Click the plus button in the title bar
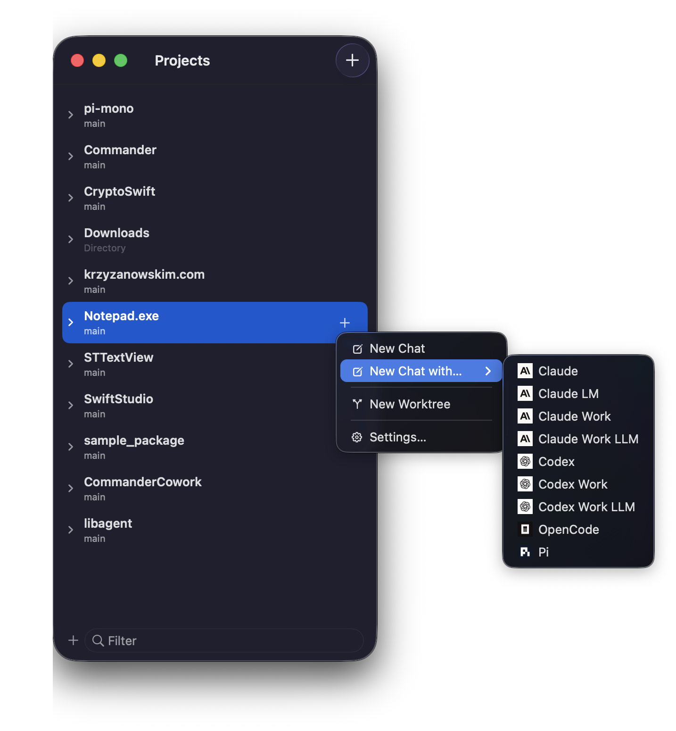The height and width of the screenshot is (731, 676). coord(352,60)
